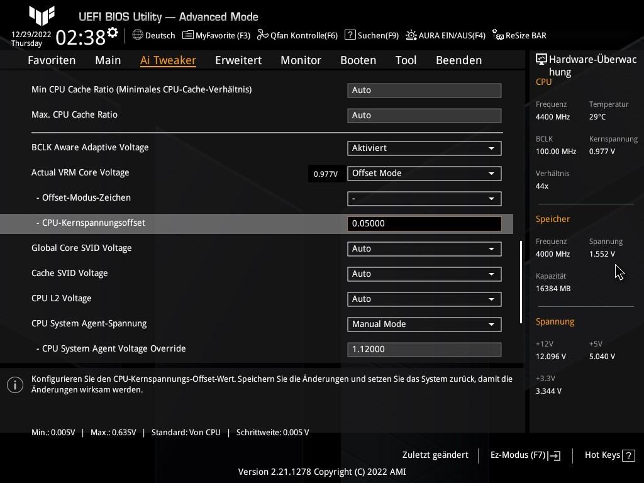This screenshot has height=483, width=644.
Task: Click the BCLK Aware Adaptive Voltage label
Action: point(90,147)
